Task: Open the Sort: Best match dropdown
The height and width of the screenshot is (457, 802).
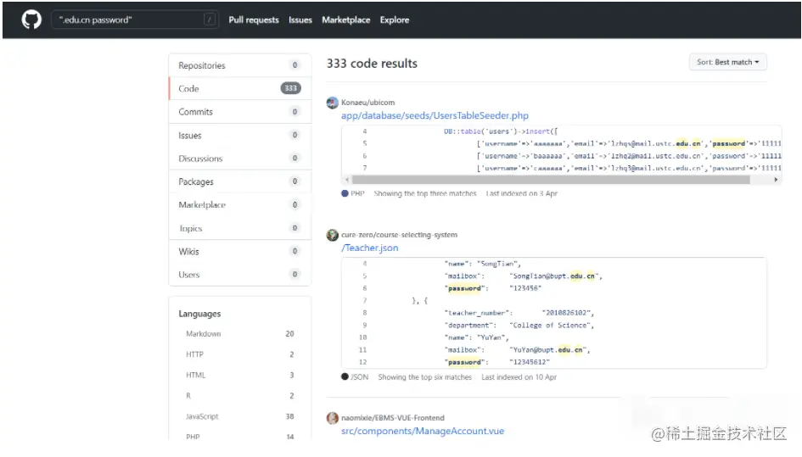Action: (728, 62)
